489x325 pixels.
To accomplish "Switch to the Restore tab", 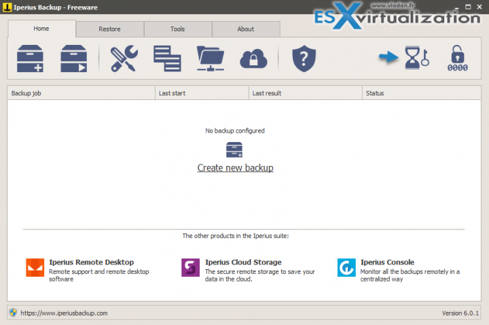I will [x=110, y=29].
